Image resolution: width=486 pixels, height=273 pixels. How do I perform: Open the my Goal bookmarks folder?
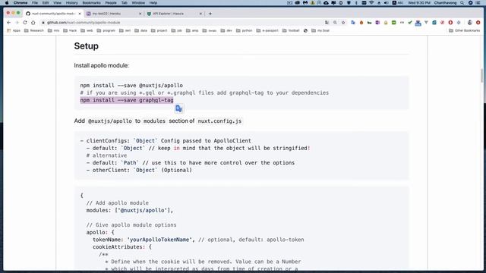(x=320, y=30)
